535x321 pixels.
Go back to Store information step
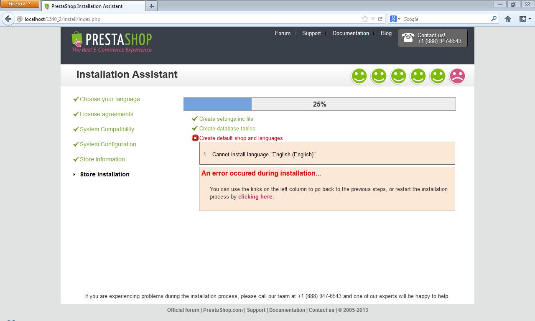pyautogui.click(x=102, y=159)
